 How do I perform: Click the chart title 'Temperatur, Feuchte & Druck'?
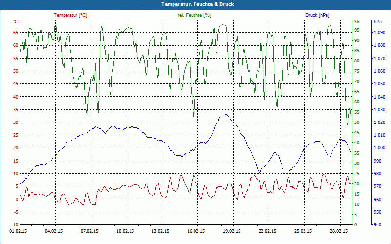click(197, 4)
